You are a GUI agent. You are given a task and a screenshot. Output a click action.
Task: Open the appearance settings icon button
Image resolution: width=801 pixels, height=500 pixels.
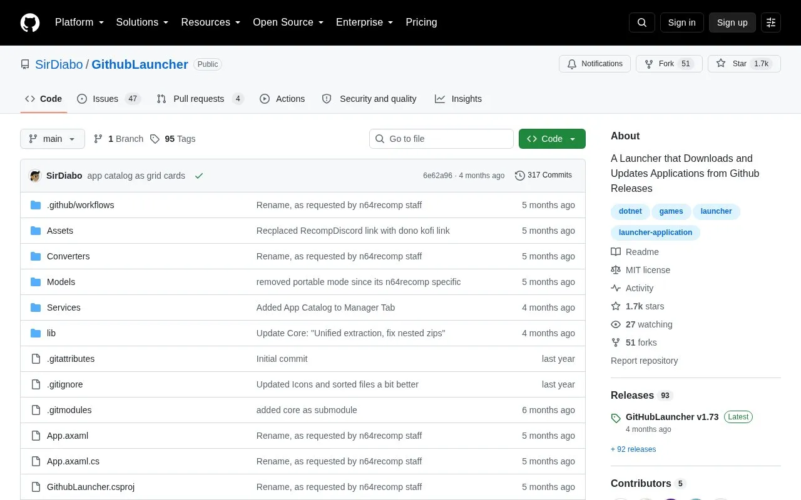click(x=771, y=22)
